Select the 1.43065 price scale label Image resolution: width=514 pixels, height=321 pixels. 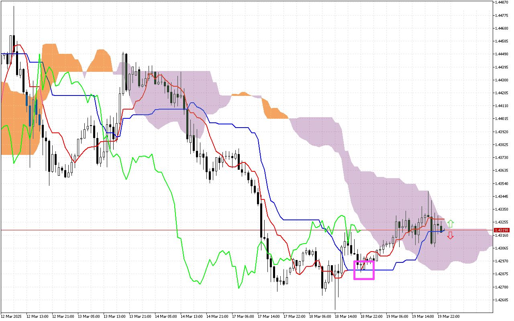pos(502,248)
